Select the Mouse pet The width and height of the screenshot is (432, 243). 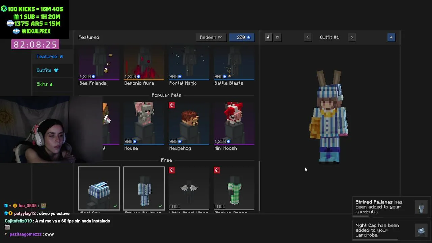tap(144, 127)
